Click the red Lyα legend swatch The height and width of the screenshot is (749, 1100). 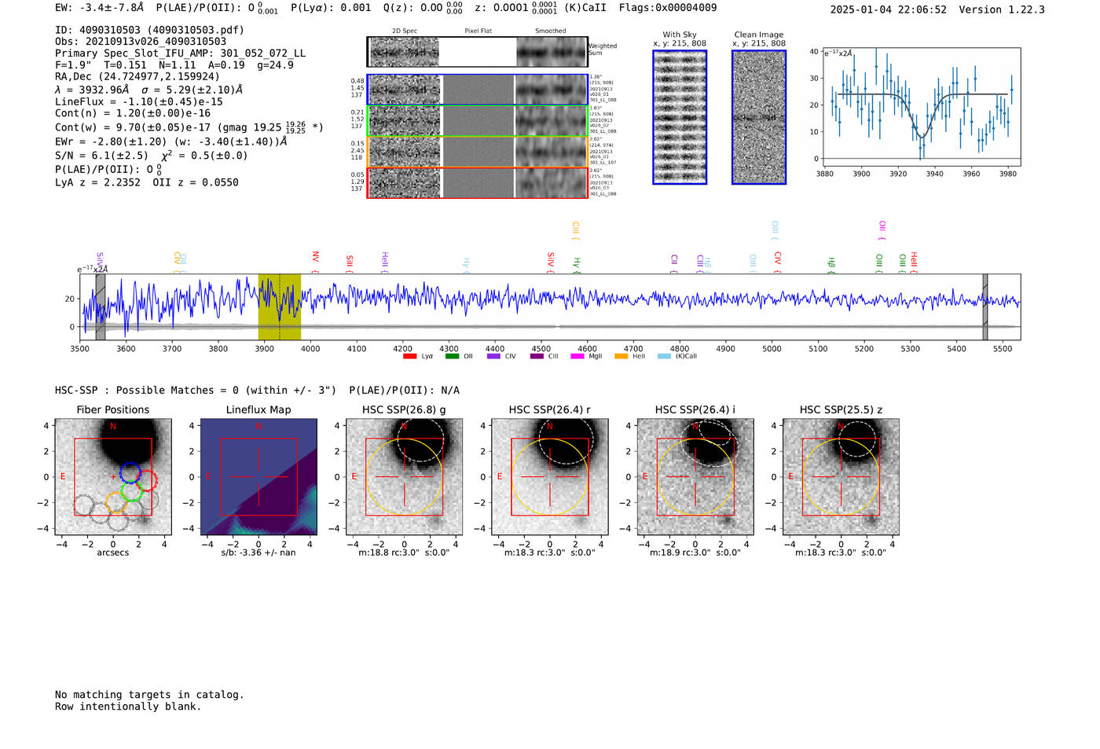click(x=409, y=357)
